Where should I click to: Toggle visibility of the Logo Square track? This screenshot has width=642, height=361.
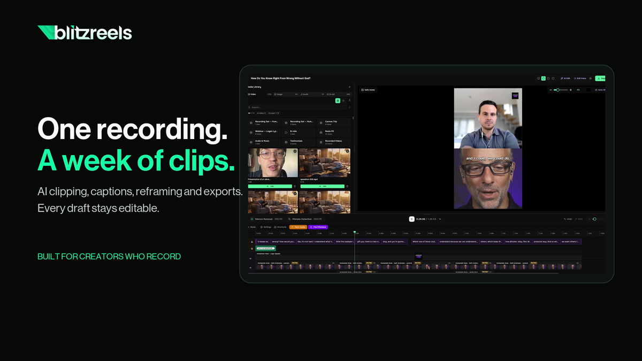tap(250, 259)
